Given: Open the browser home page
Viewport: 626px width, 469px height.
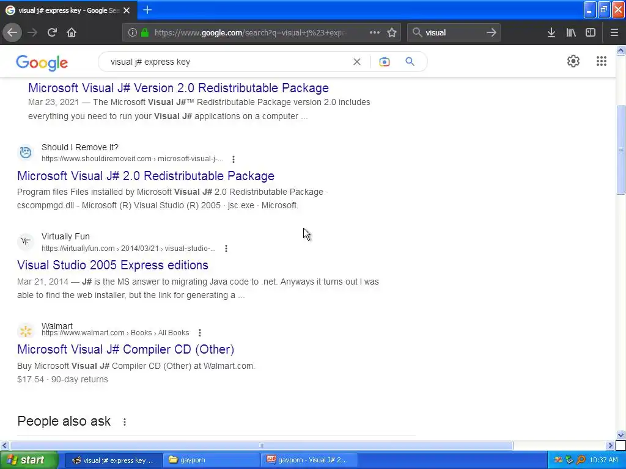Looking at the screenshot, I should pos(72,33).
